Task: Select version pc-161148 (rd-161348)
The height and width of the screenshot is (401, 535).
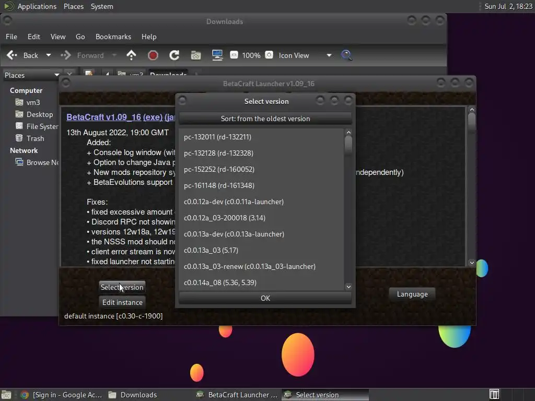Action: [261, 185]
